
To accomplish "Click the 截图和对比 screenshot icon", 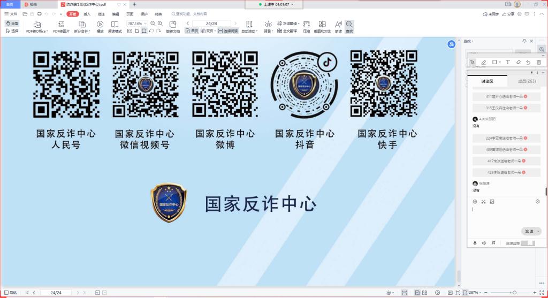I will tap(322, 25).
